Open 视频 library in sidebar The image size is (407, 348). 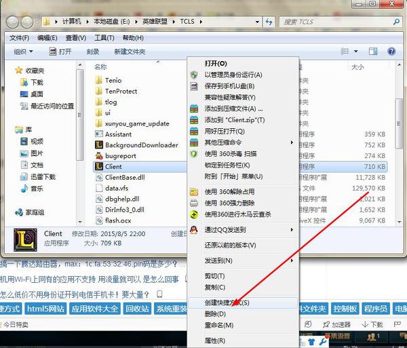coord(32,141)
